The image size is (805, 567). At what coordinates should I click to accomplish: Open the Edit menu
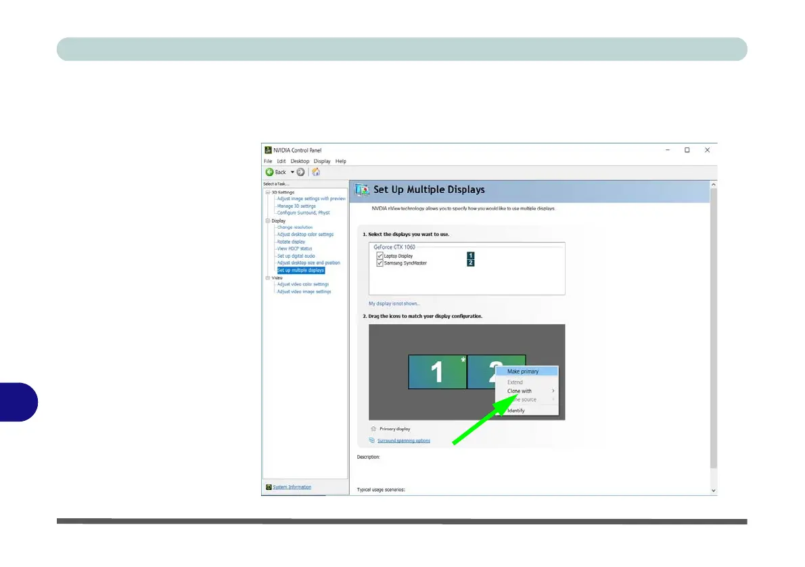pyautogui.click(x=281, y=161)
